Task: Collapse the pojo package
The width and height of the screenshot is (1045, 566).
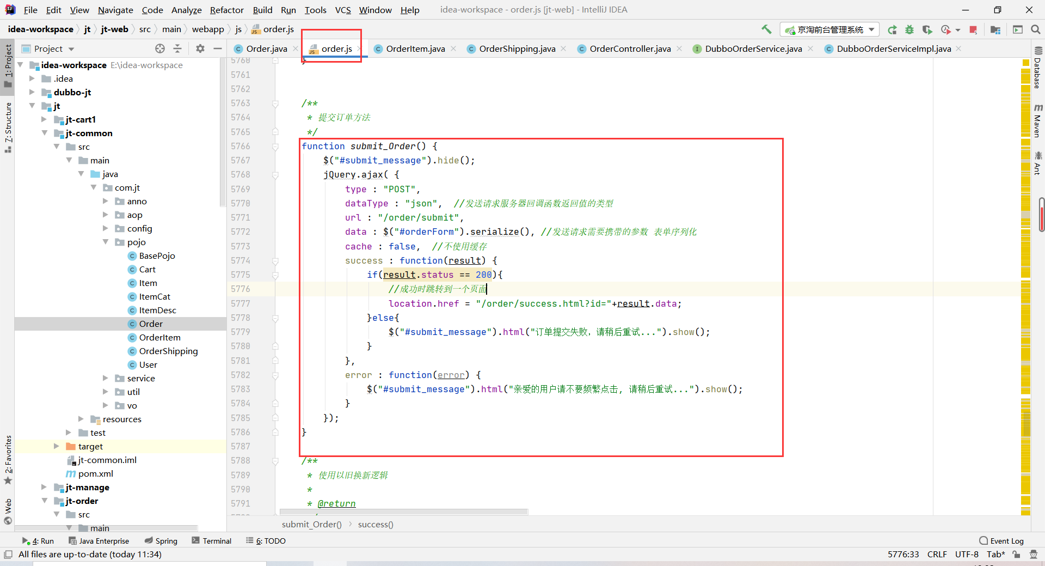Action: tap(106, 242)
